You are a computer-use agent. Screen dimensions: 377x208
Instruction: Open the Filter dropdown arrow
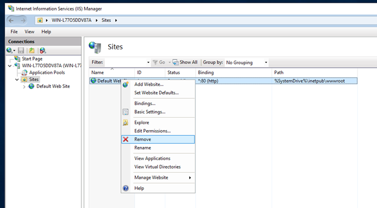click(x=148, y=62)
